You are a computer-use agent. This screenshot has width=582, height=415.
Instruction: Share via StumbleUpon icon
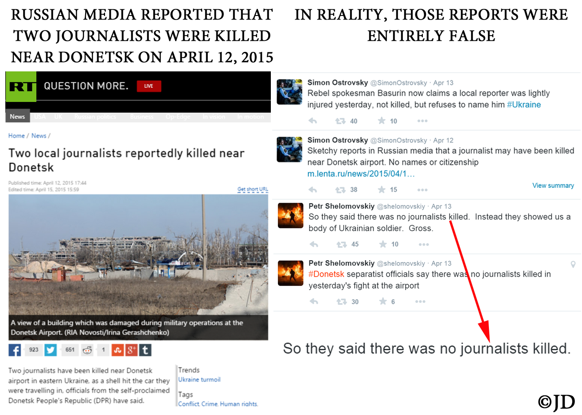[117, 350]
